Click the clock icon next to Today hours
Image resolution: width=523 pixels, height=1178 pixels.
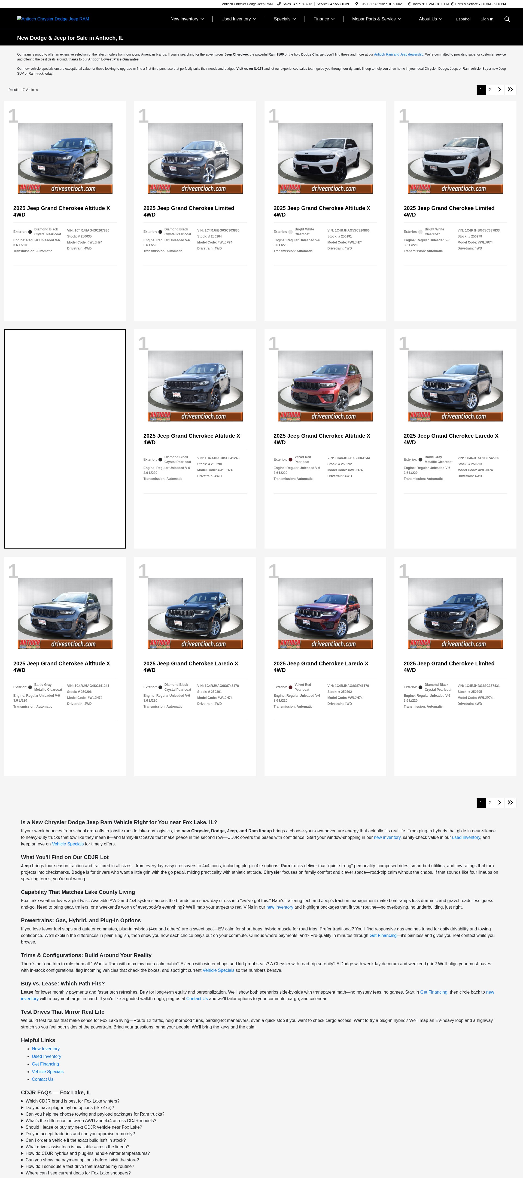[410, 4]
